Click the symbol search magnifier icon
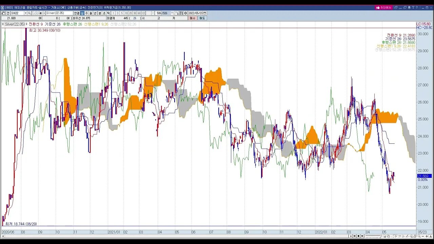434x244 pixels. pyautogui.click(x=29, y=13)
